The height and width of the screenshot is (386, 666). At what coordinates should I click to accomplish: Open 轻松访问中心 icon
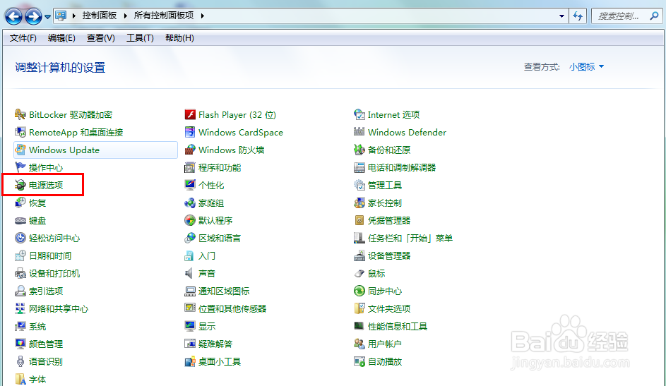20,238
